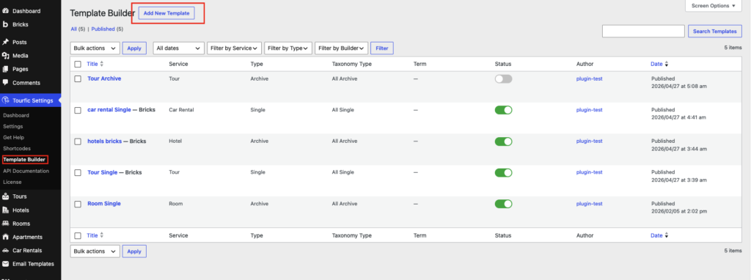Click the Hotels building icon

point(6,210)
